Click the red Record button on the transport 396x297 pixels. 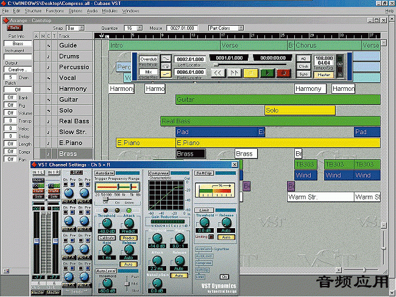point(284,73)
